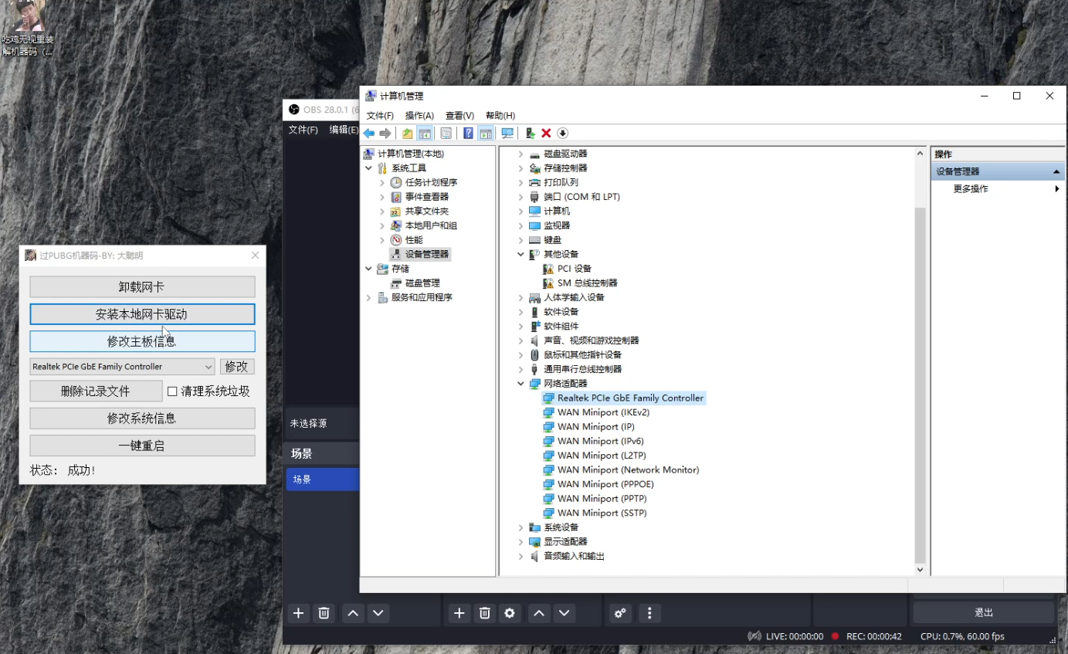Click the OBS scenes move up arrow

click(x=353, y=613)
